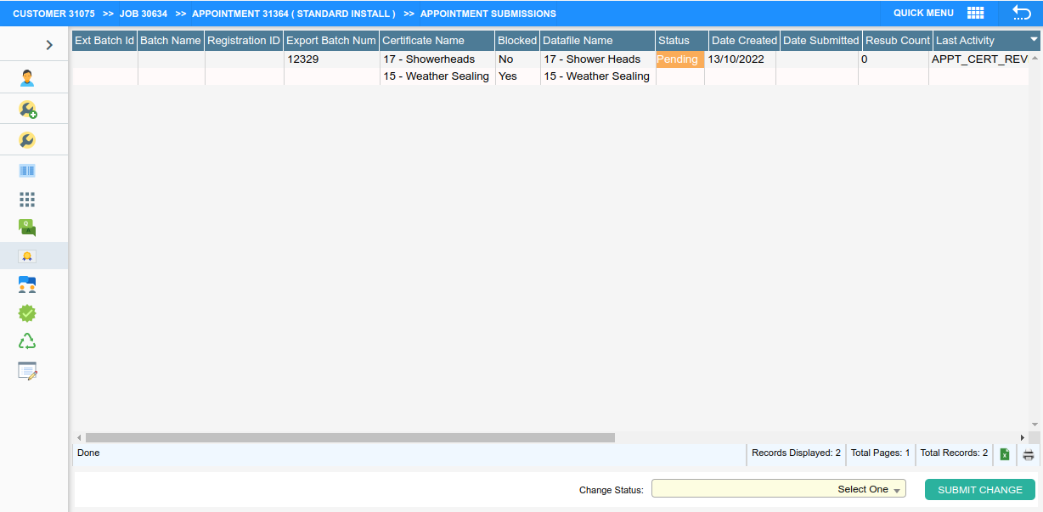
Task: Click the horizontal scrollbar thumb
Action: [350, 437]
